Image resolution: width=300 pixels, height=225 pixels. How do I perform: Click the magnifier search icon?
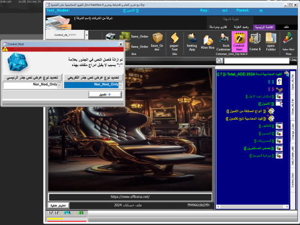click(x=220, y=60)
